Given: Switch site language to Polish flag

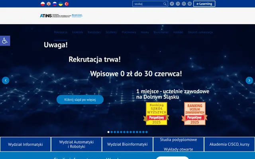Looking at the screenshot, I should tap(43, 4).
